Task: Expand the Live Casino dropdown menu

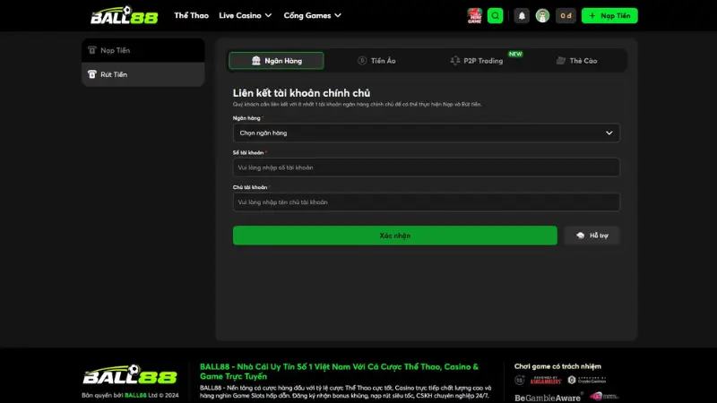Action: (x=244, y=15)
